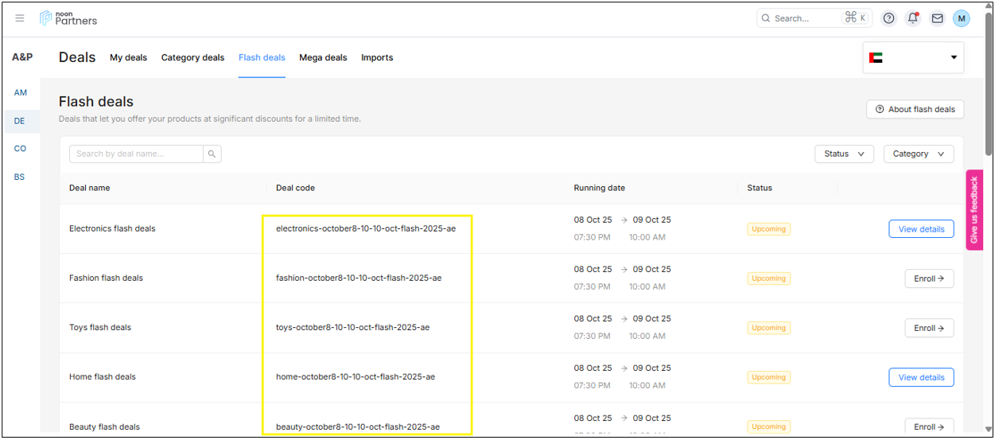Open the country flag selector dropdown
This screenshot has width=995, height=440.
pos(913,57)
